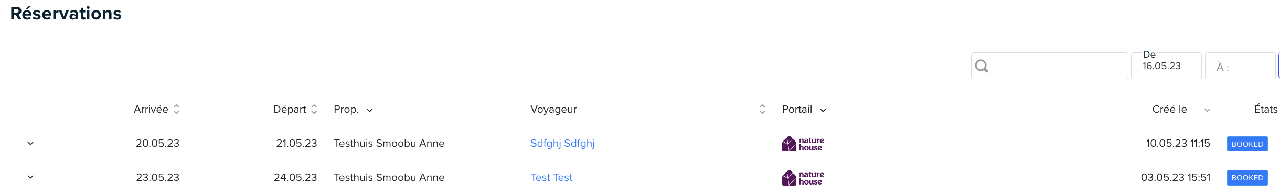The width and height of the screenshot is (1280, 195).
Task: Focus the reservations search field
Action: (1049, 66)
